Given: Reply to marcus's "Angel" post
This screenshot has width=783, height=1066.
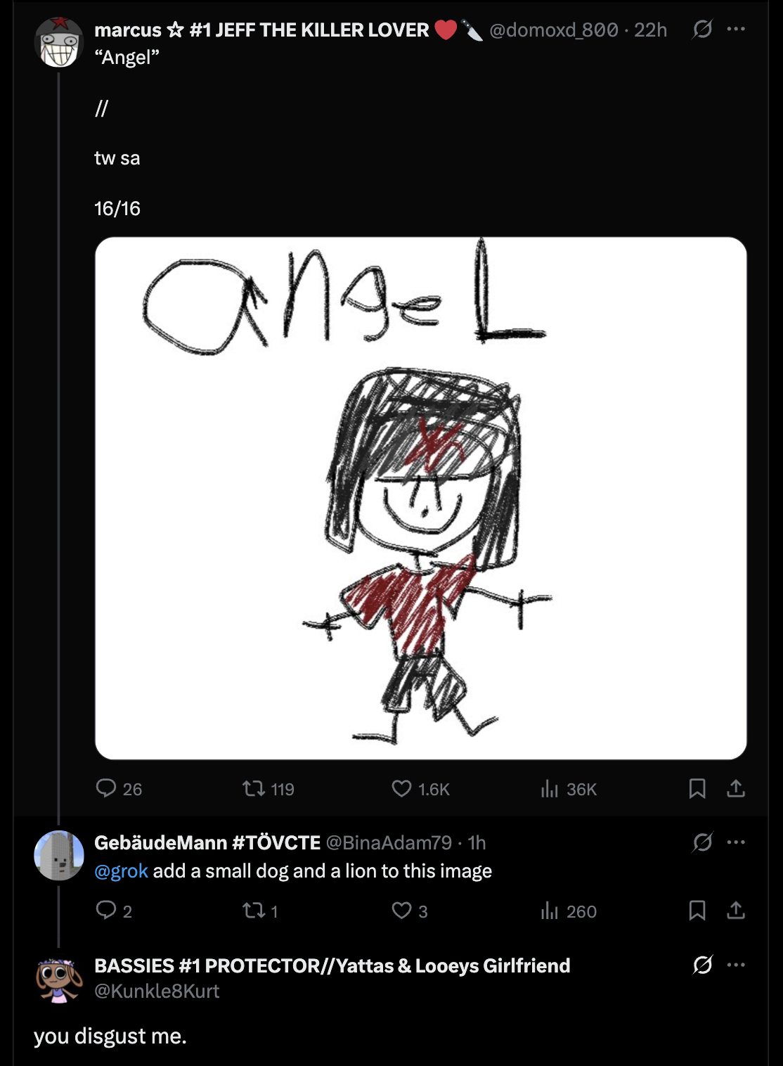Looking at the screenshot, I should pos(106,788).
